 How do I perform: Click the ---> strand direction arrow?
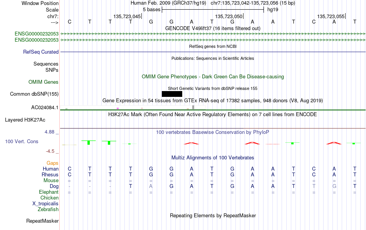(x=55, y=22)
